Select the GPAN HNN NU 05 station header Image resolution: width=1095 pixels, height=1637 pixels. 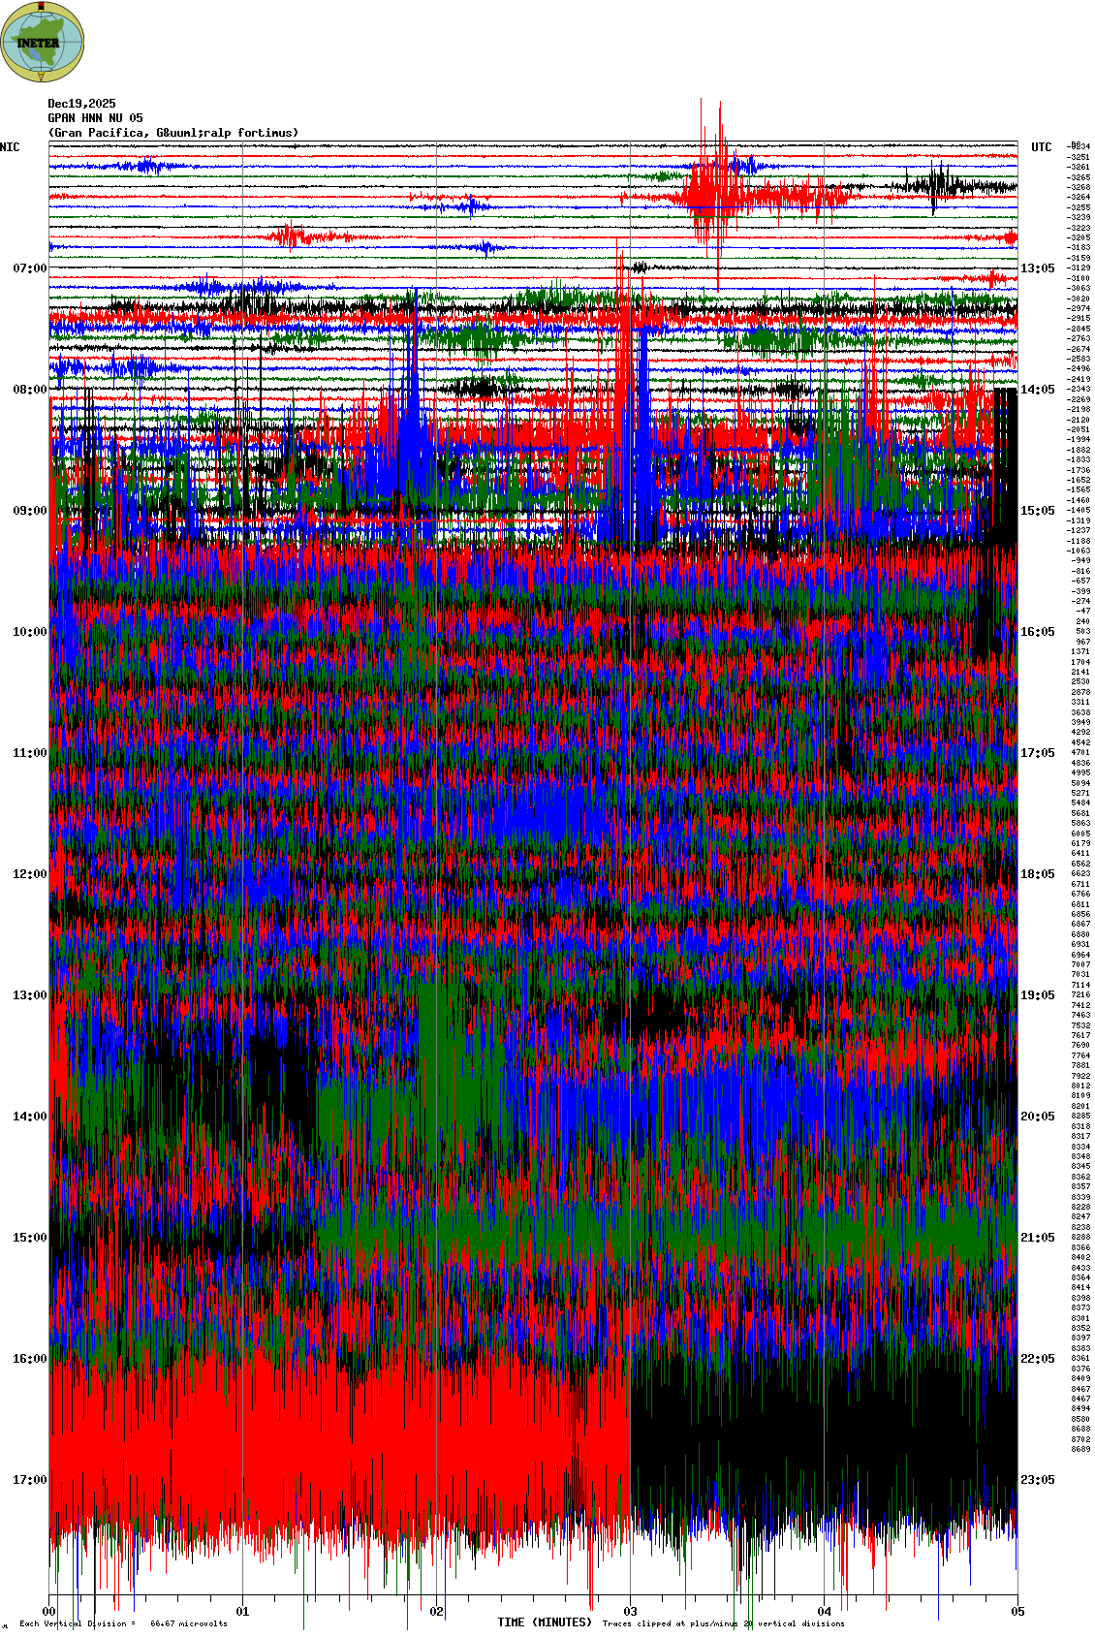95,118
